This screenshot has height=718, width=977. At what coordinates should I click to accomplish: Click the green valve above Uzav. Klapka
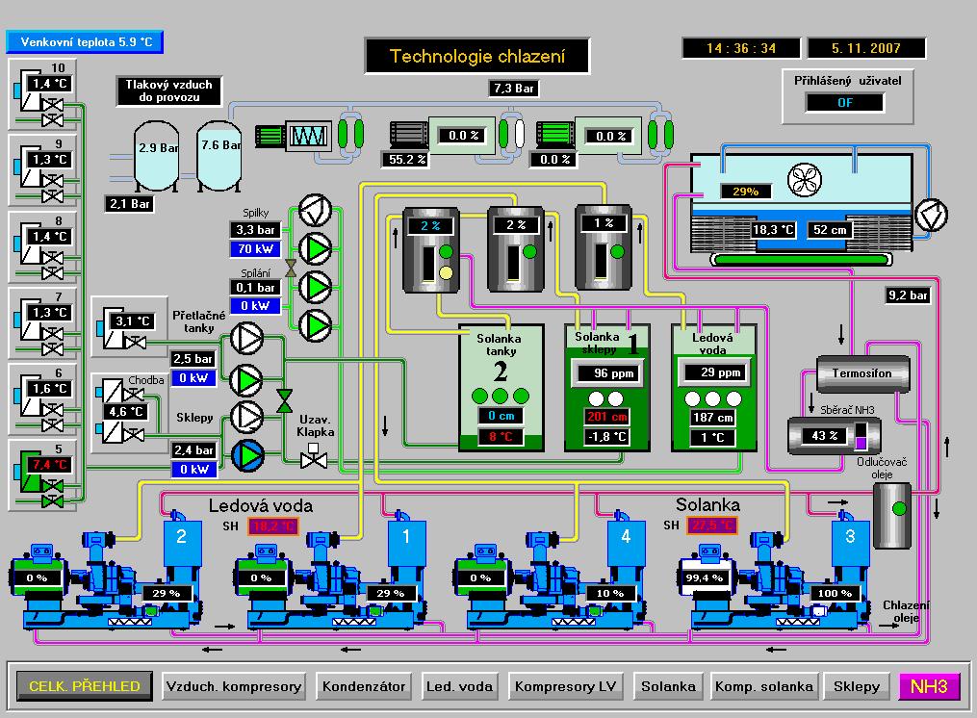tap(284, 401)
